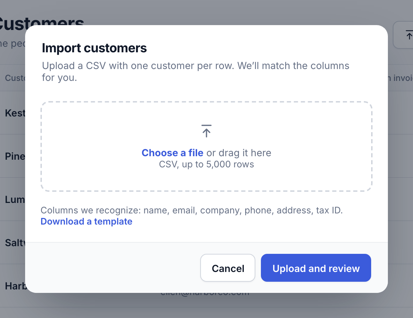Click the partially hidden Customer column header
The width and height of the screenshot is (413, 318).
[x=15, y=78]
